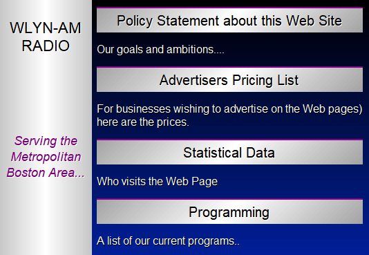Open the Statistical Data banner

pos(229,153)
